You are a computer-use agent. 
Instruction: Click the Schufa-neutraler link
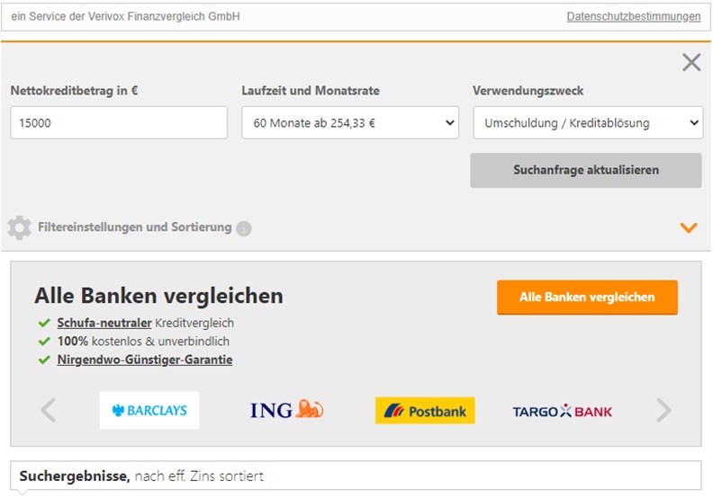coord(104,323)
